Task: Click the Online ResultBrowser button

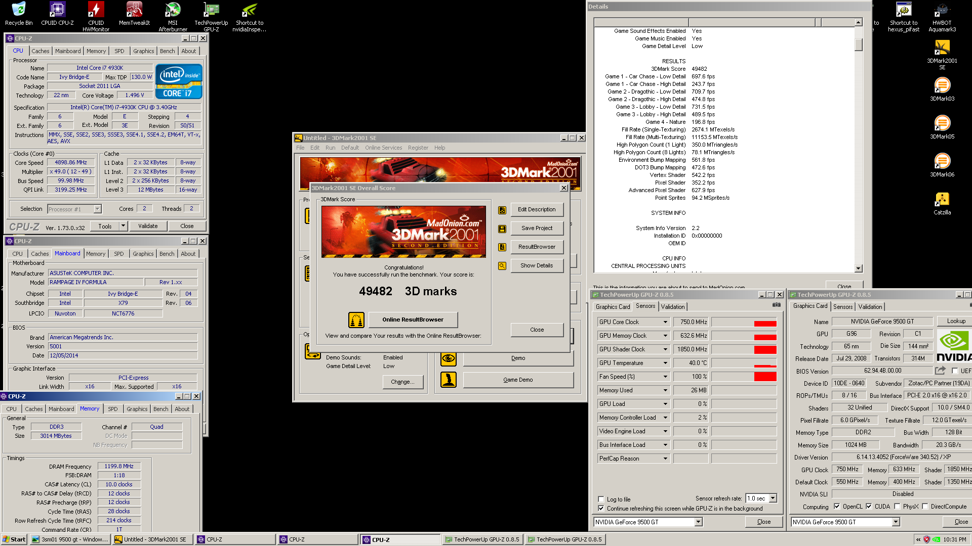Action: [413, 320]
